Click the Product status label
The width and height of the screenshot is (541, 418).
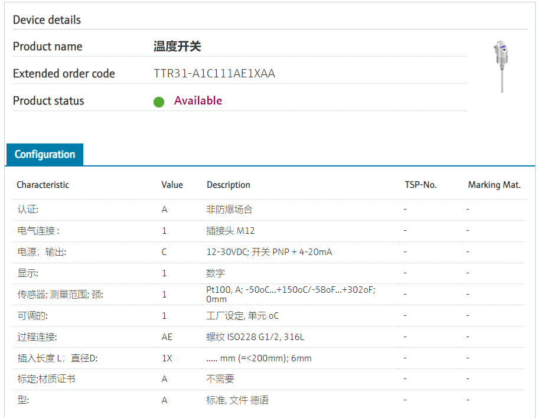48,101
